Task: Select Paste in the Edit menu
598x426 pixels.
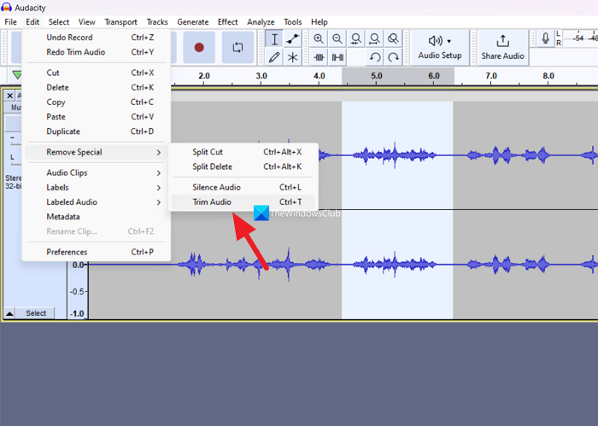Action: coord(96,117)
